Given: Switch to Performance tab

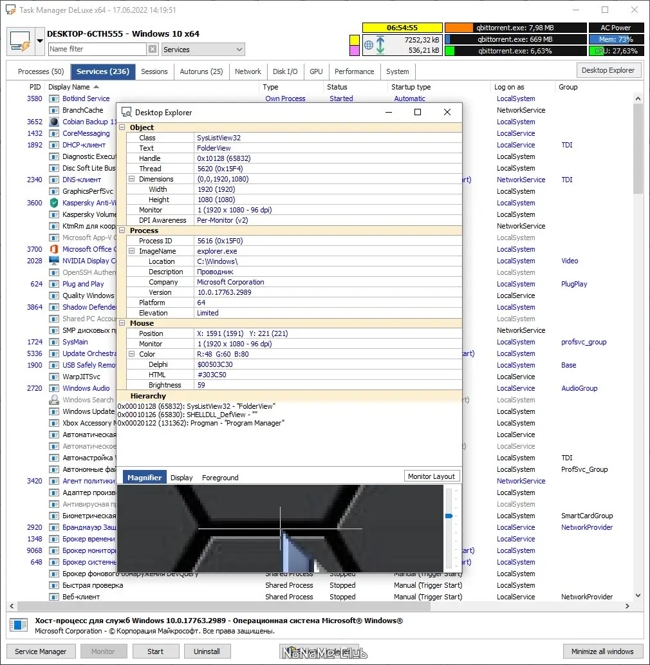Looking at the screenshot, I should pyautogui.click(x=355, y=71).
